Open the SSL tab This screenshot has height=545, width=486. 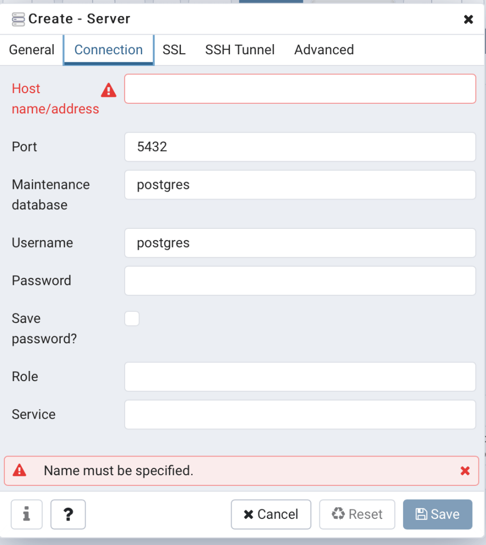coord(174,50)
